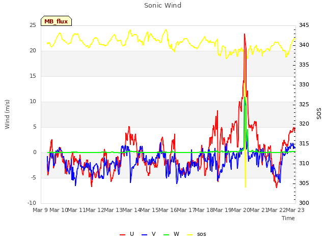Click the green W legend swatch
326x244 pixels.
pyautogui.click(x=167, y=235)
